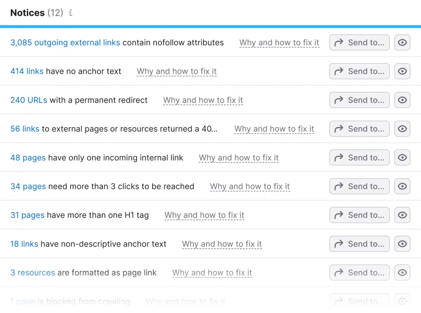
Task: Toggle visibility of no anchor text notice
Action: [x=402, y=71]
